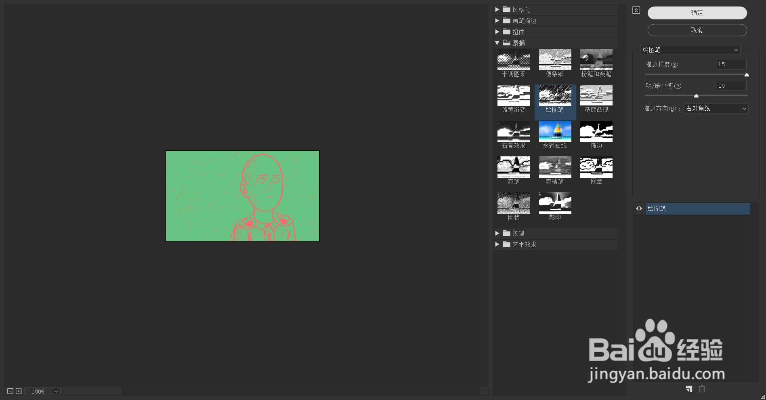Image resolution: width=766 pixels, height=400 pixels.
Task: Select the 绘图笔 effect layer row
Action: tap(698, 208)
